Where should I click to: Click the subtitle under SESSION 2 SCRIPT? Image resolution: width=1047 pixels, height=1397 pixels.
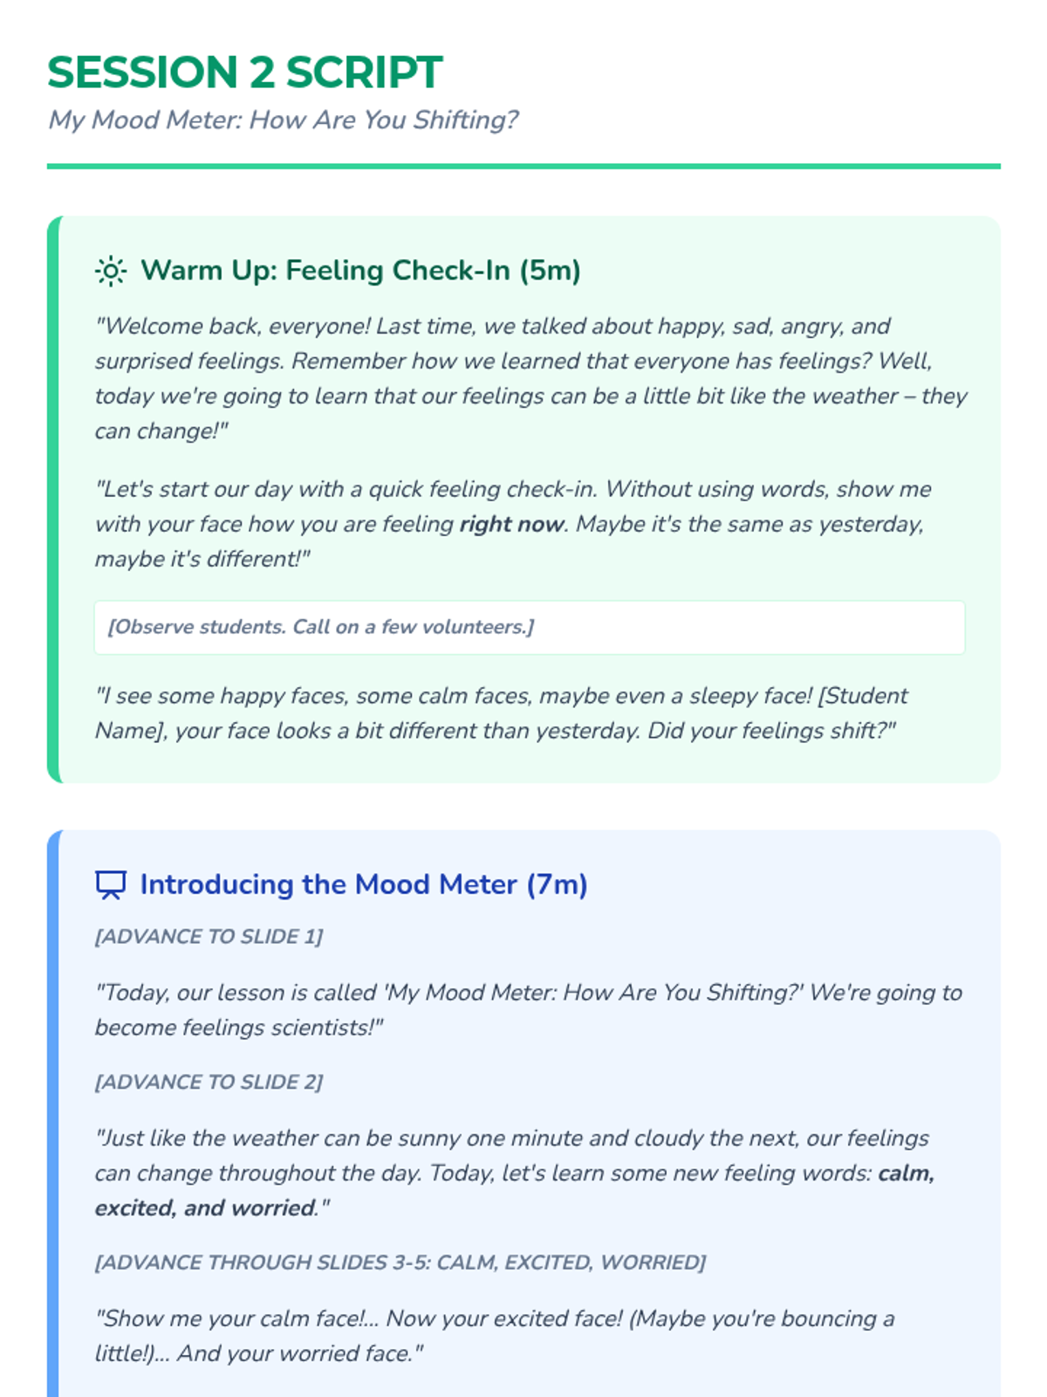pos(284,120)
